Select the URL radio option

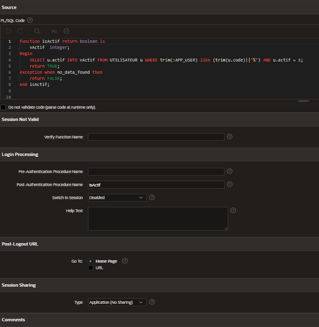click(x=90, y=268)
